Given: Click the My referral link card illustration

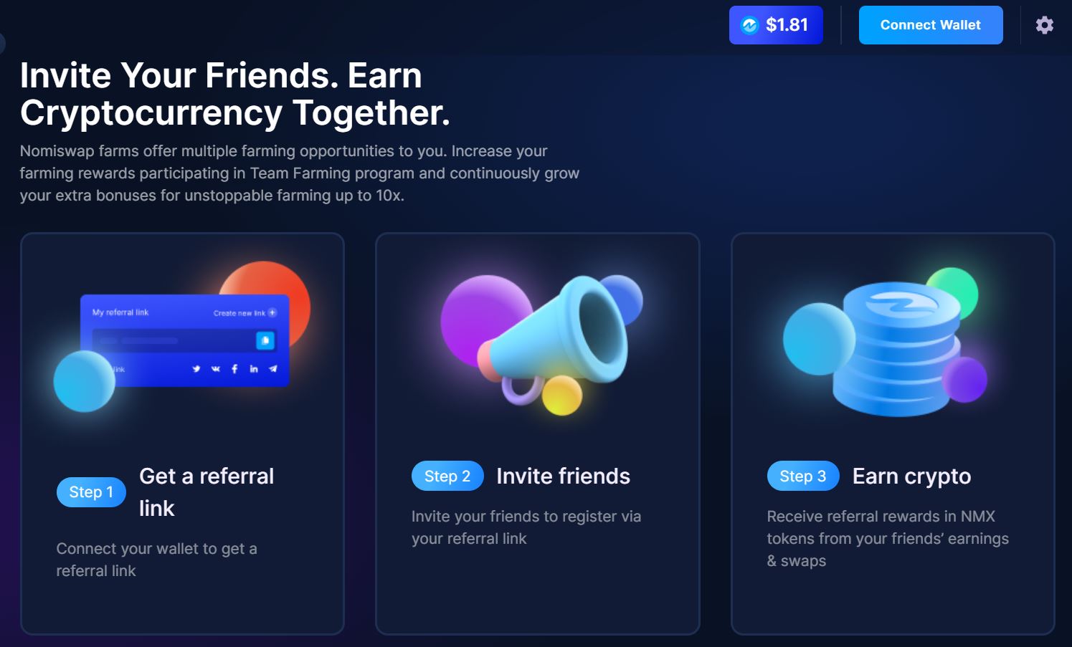Looking at the screenshot, I should tap(185, 341).
